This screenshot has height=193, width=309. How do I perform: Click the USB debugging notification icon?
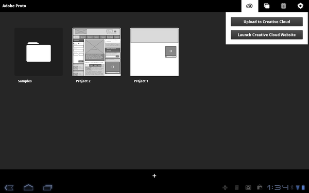tap(225, 187)
